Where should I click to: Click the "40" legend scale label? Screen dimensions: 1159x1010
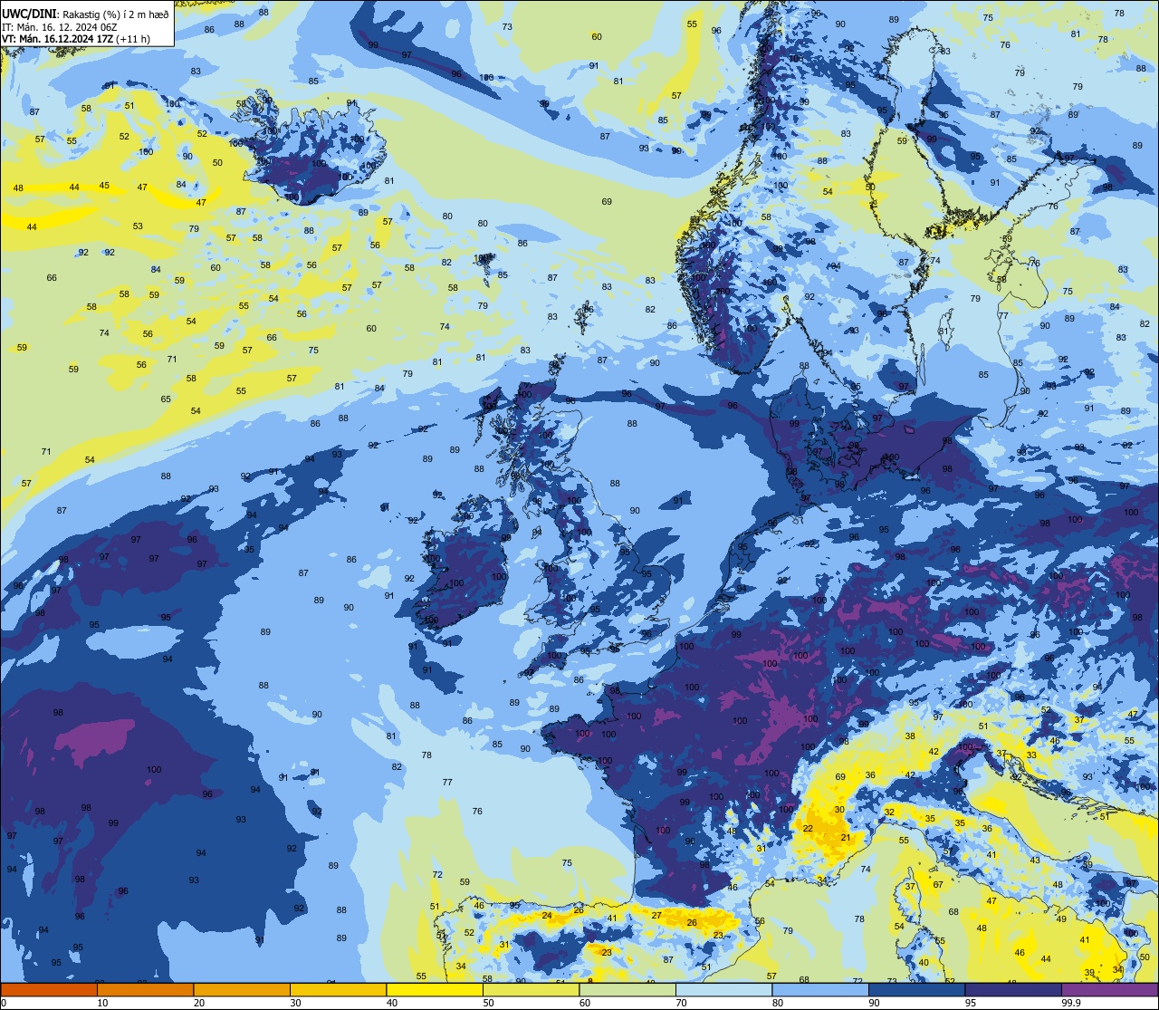point(392,1003)
